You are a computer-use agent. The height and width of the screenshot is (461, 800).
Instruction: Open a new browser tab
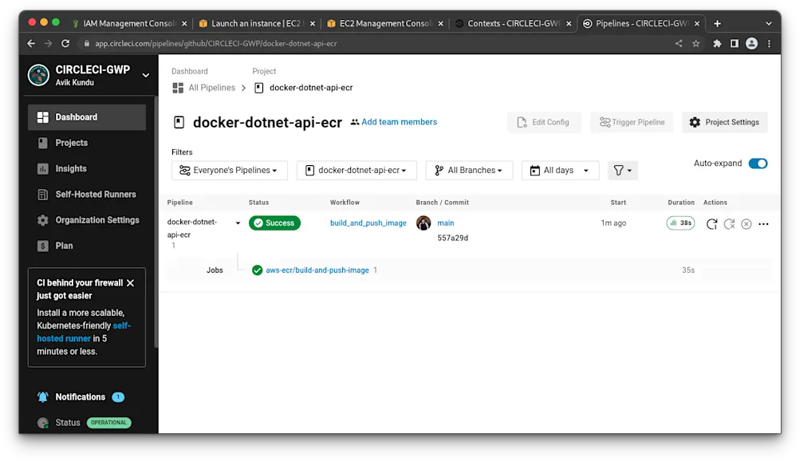pyautogui.click(x=717, y=23)
